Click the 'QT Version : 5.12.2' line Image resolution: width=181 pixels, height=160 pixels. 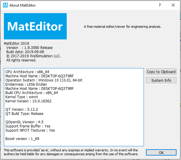point(22,110)
